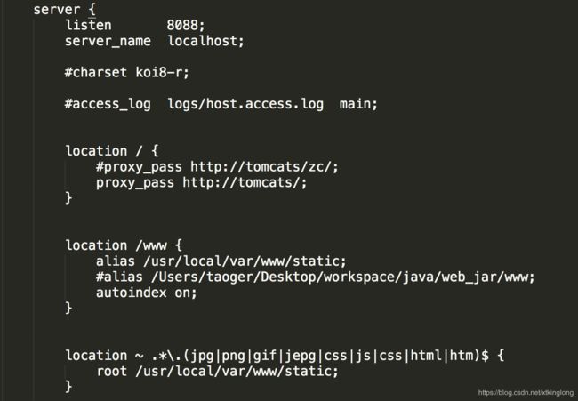Click the #access_log commented line
The width and height of the screenshot is (578, 401).
pos(221,104)
